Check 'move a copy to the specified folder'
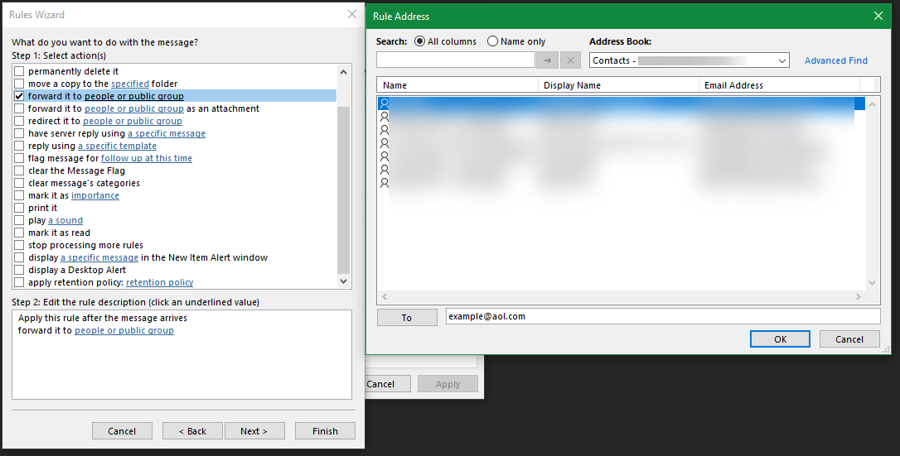Screen dimensions: 900x456 tap(20, 84)
